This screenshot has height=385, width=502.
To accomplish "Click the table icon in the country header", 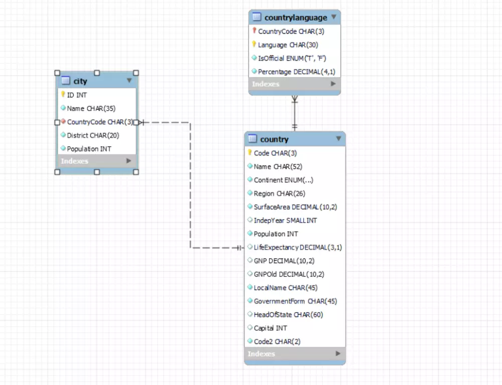I will pos(253,139).
